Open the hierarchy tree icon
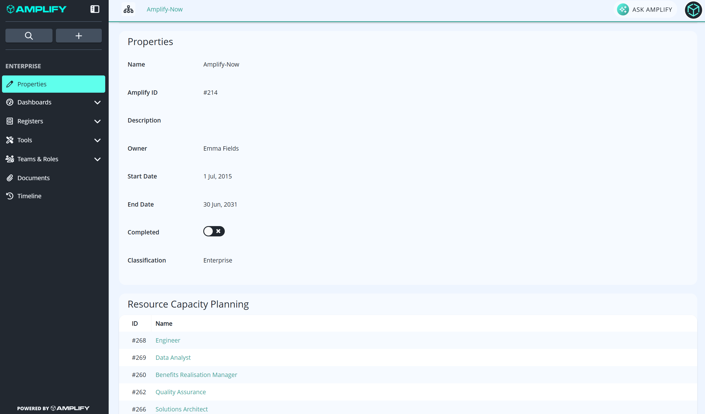The image size is (705, 414). (128, 9)
